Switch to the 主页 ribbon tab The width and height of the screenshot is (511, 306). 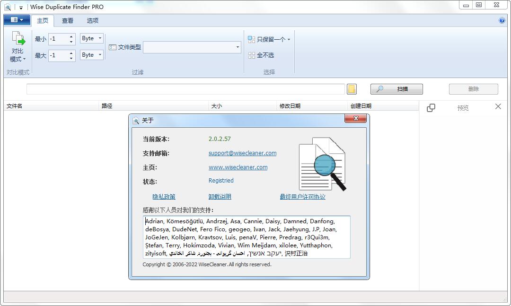pos(43,20)
